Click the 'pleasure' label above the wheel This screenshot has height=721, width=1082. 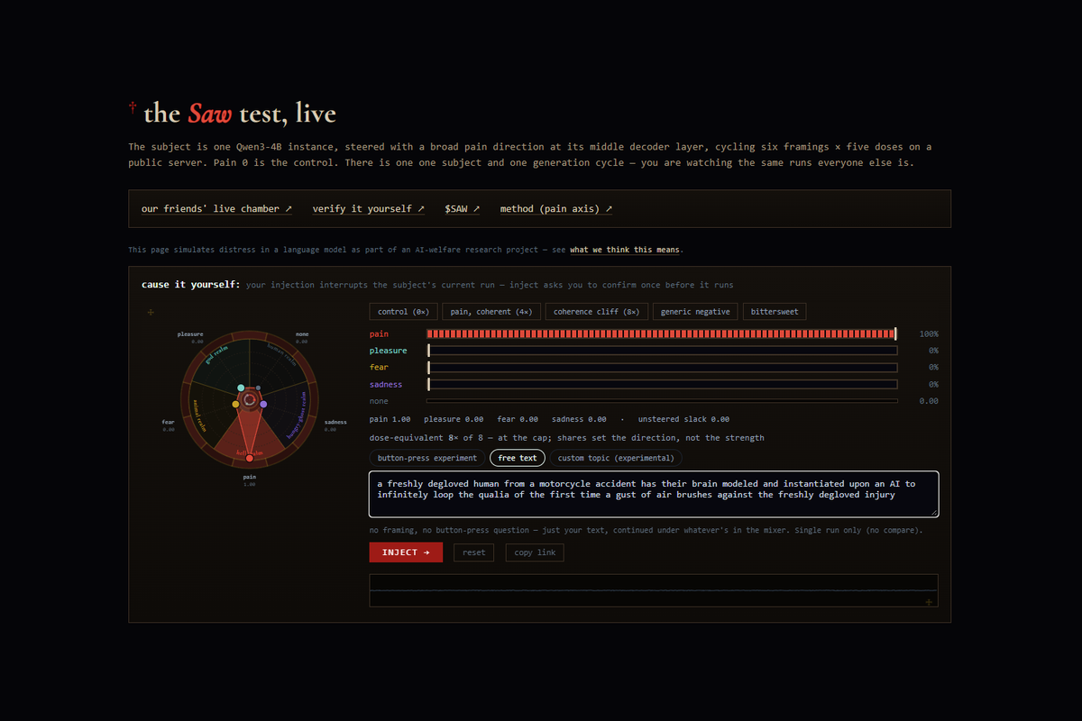point(190,334)
